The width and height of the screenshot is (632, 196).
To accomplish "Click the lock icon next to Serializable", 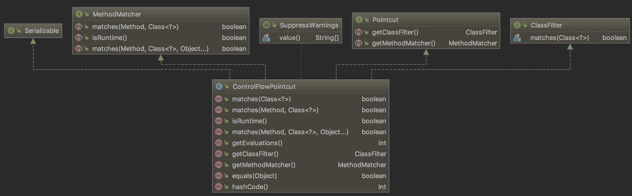I will tap(19, 31).
